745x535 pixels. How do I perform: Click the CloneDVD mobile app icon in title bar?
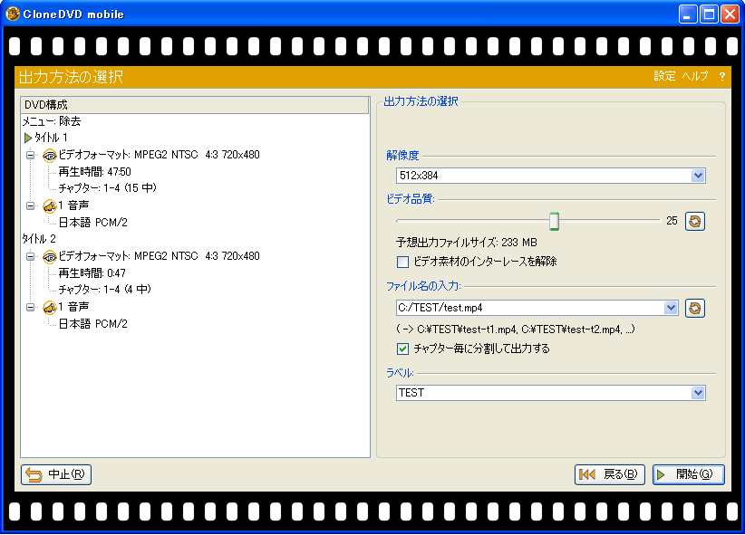point(13,14)
